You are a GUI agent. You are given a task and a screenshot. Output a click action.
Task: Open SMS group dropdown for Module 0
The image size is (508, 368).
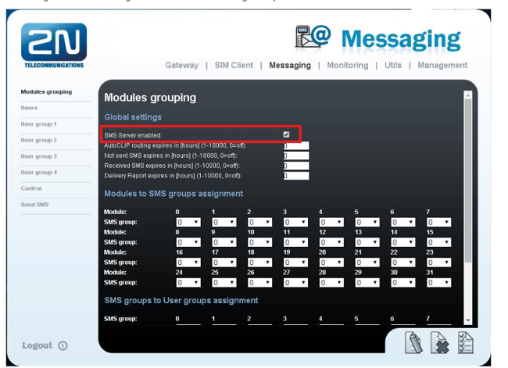pos(188,222)
